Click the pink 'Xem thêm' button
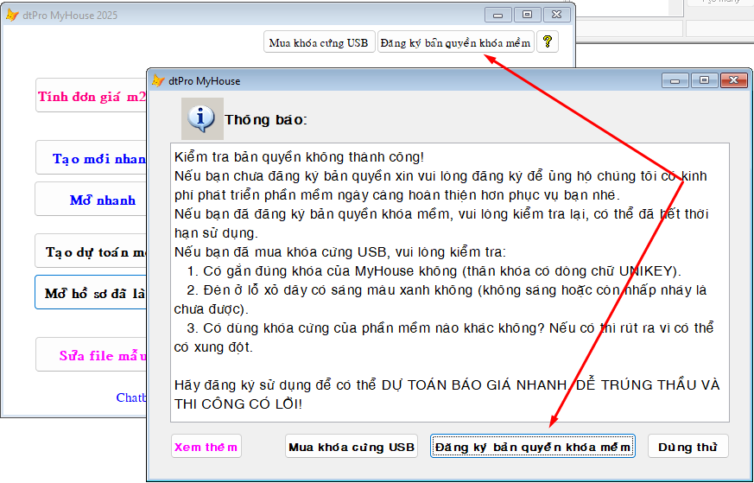 coord(206,447)
